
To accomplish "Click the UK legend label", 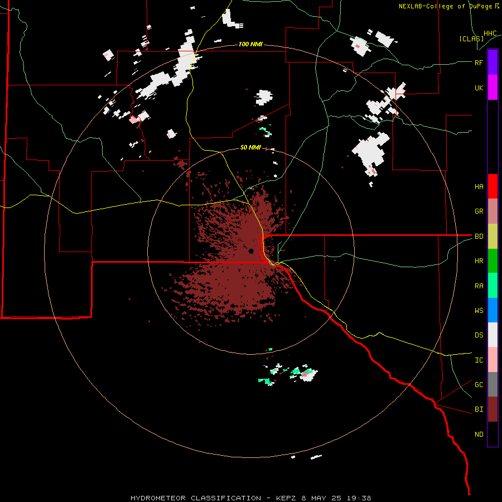I will (479, 88).
